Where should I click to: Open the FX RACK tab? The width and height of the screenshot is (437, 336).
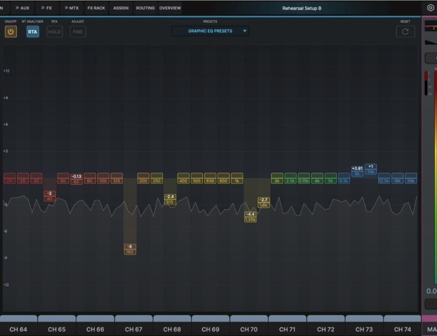(x=96, y=8)
